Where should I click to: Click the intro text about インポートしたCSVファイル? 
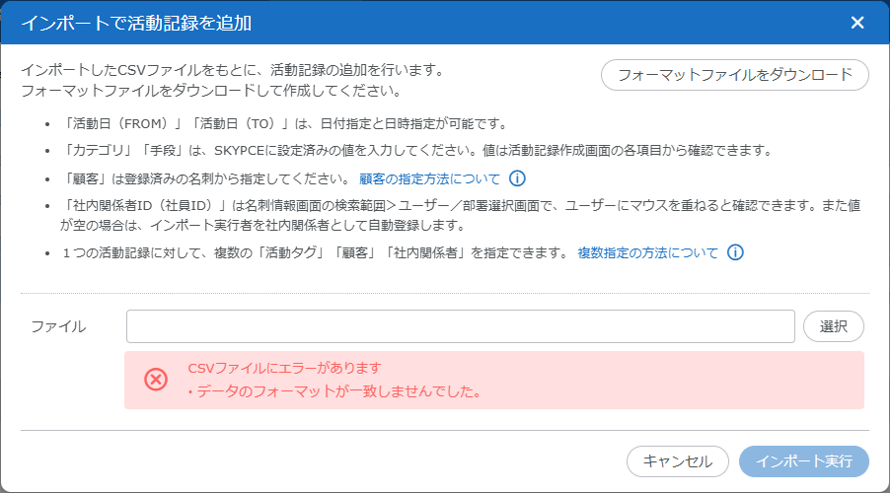tap(232, 72)
